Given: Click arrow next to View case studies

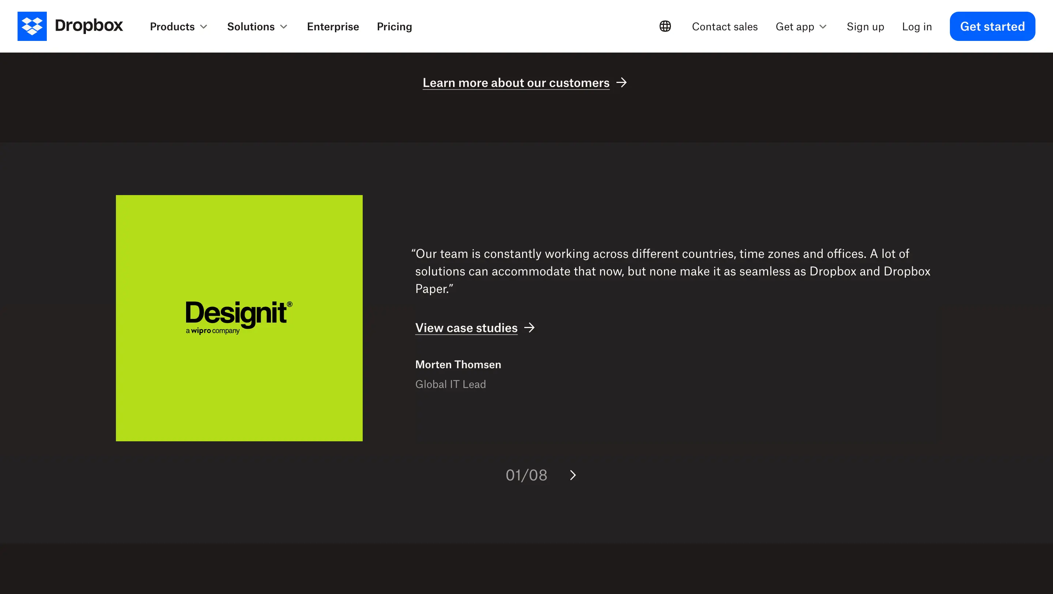Looking at the screenshot, I should coord(529,328).
